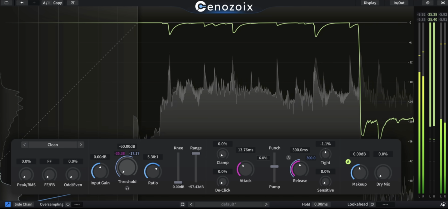Screen dimensions: 448x209
Task: Toggle the blue Side Chain icon
Action: [x=8, y=204]
